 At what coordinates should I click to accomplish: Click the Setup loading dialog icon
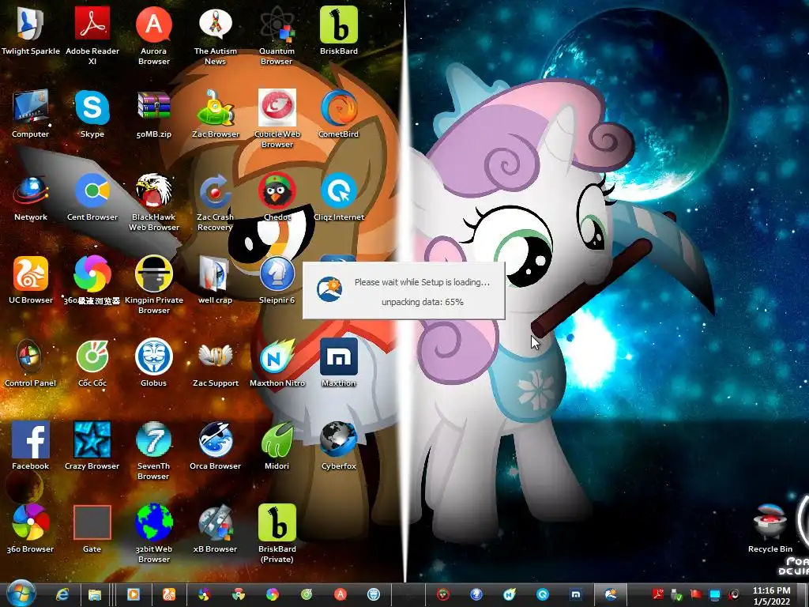tap(329, 289)
